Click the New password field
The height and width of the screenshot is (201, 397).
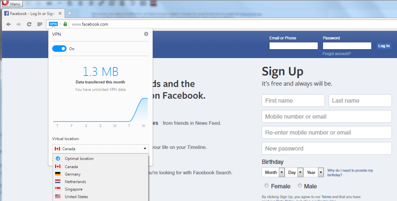[326, 148]
